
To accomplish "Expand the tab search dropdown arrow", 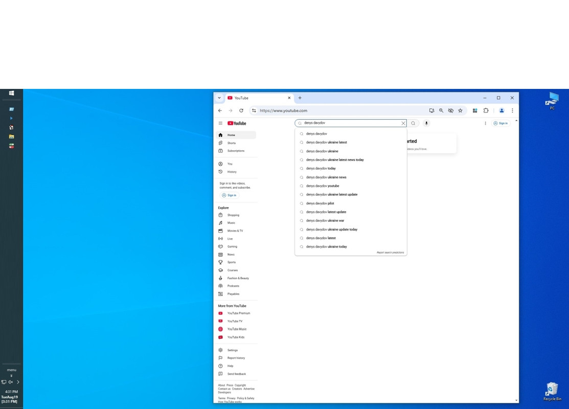I will click(219, 98).
